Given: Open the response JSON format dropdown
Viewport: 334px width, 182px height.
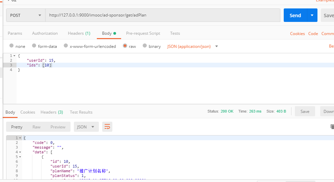Looking at the screenshot, I should click(86, 127).
